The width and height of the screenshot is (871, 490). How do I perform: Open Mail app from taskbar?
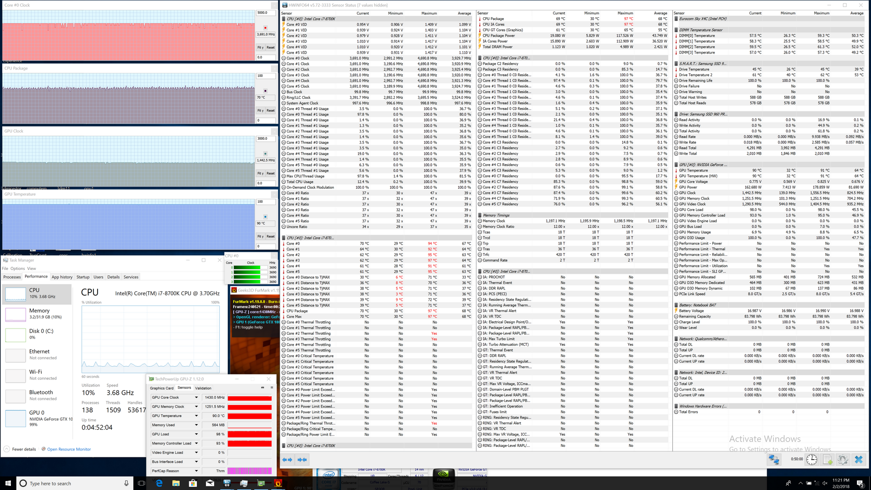210,483
